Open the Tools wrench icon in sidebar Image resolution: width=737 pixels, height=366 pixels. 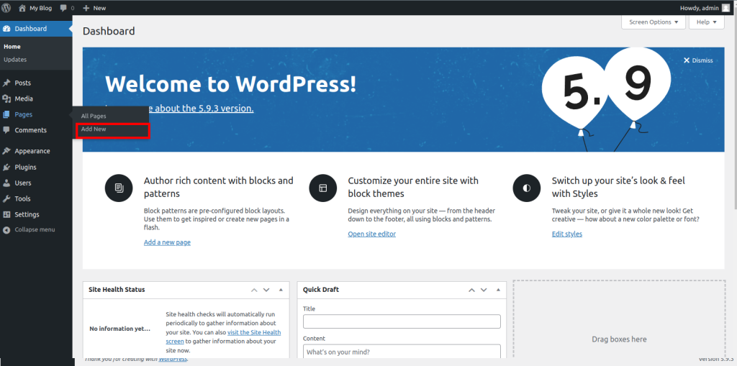coord(6,199)
